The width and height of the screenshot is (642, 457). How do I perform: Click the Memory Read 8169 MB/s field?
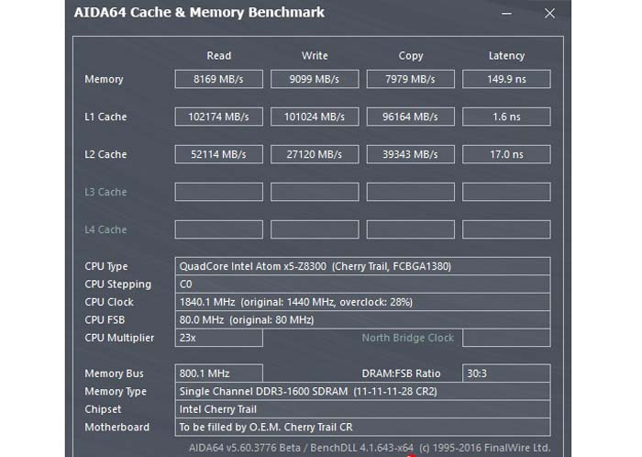[x=218, y=79]
